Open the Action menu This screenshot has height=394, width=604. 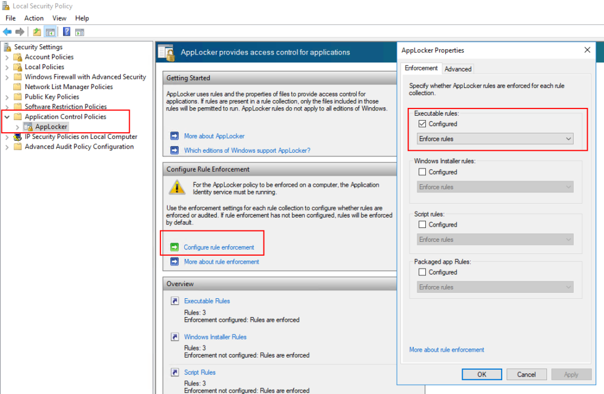tap(34, 18)
